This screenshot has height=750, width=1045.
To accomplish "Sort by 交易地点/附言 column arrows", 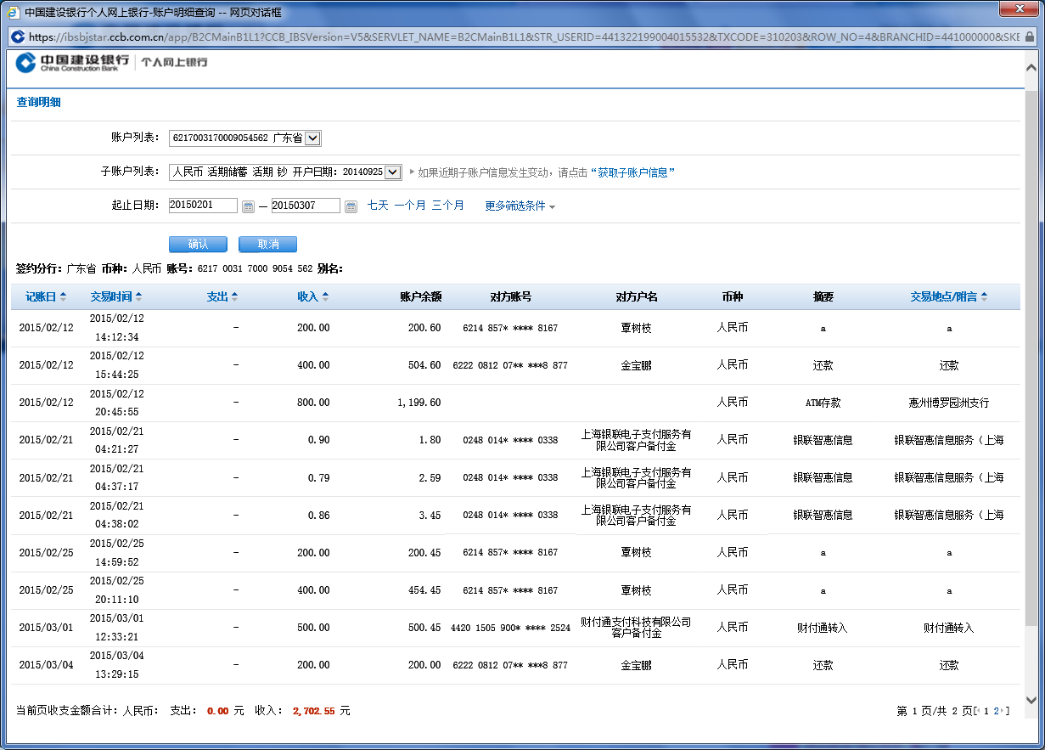I will click(984, 297).
